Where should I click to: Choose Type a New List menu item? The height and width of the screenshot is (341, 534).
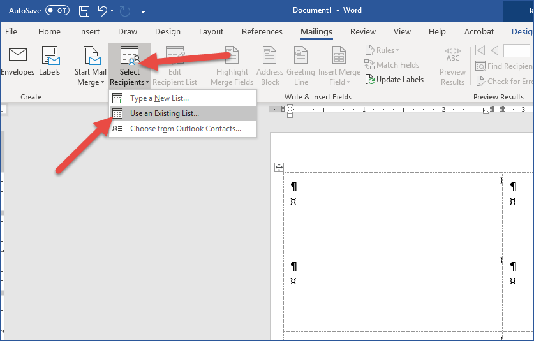coord(182,98)
